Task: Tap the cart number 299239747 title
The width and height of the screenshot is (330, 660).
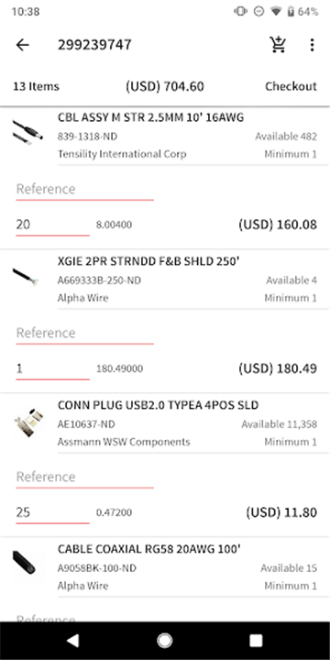Action: pyautogui.click(x=94, y=45)
